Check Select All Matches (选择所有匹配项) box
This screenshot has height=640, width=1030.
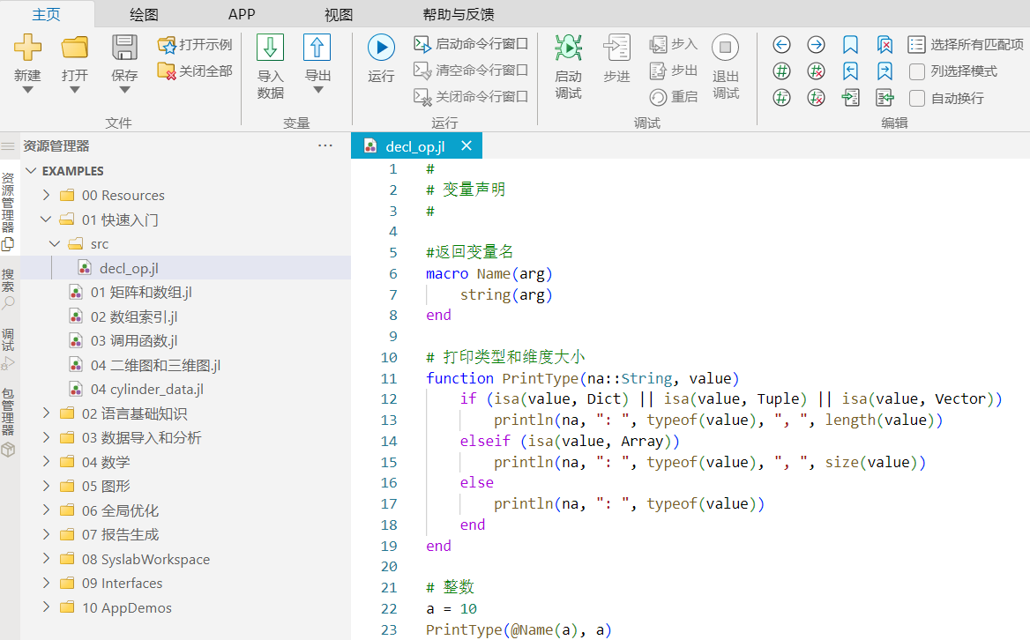tap(917, 45)
